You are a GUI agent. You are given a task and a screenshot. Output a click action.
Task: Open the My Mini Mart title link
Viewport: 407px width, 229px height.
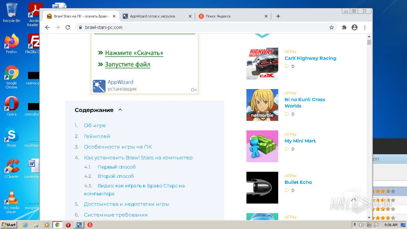point(300,141)
